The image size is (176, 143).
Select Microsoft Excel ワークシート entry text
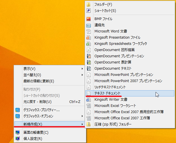click(x=115, y=105)
